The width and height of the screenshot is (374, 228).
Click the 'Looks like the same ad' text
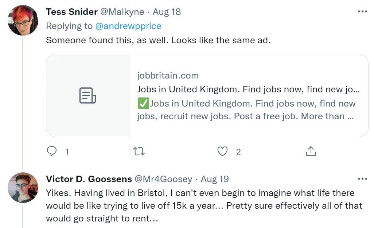pyautogui.click(x=221, y=40)
